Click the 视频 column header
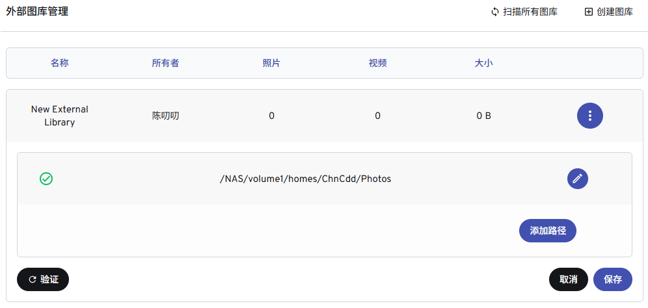 point(377,63)
